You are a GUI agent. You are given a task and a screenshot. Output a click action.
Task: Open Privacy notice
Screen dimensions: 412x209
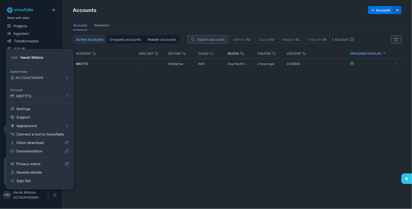(x=40, y=164)
